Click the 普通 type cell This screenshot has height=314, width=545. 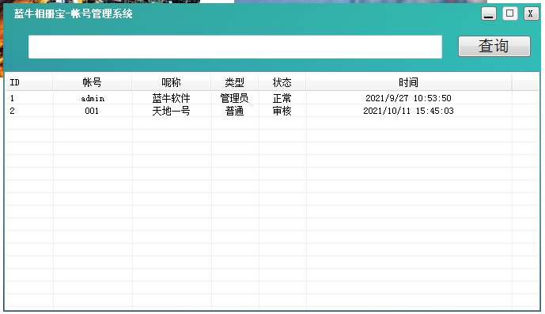tap(235, 111)
